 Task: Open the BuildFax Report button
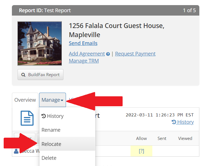point(40,75)
